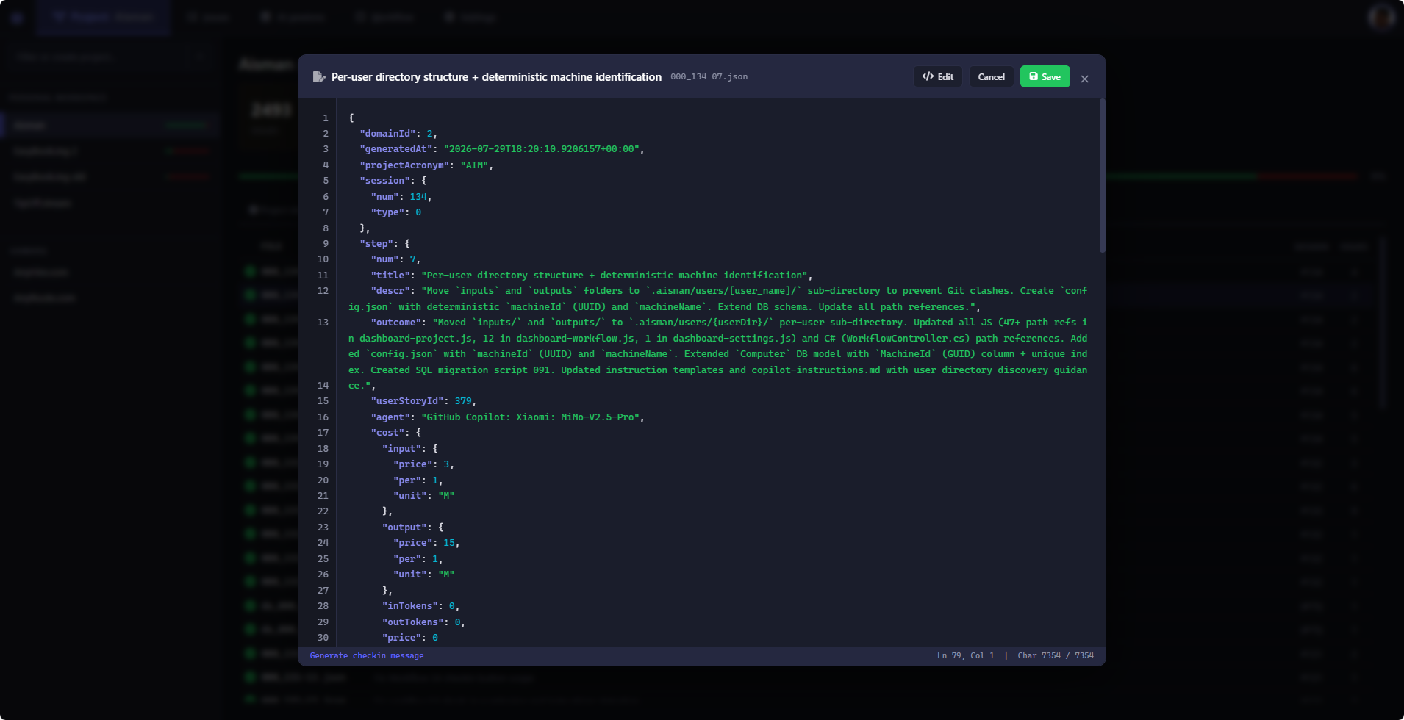The width and height of the screenshot is (1404, 720).
Task: Cancel editing the JSON file
Action: click(991, 76)
